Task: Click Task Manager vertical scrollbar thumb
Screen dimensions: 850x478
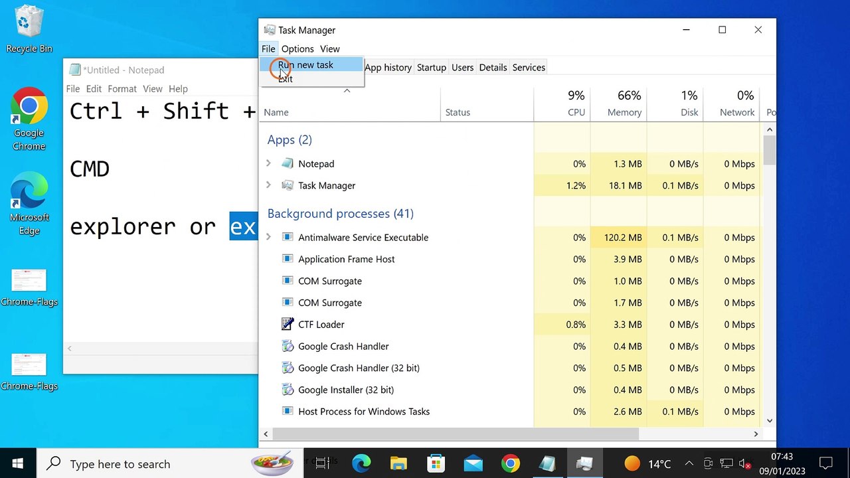Action: (770, 150)
